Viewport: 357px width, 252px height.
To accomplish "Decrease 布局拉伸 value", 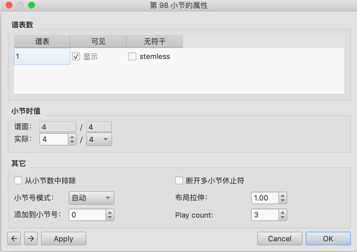I will [283, 201].
